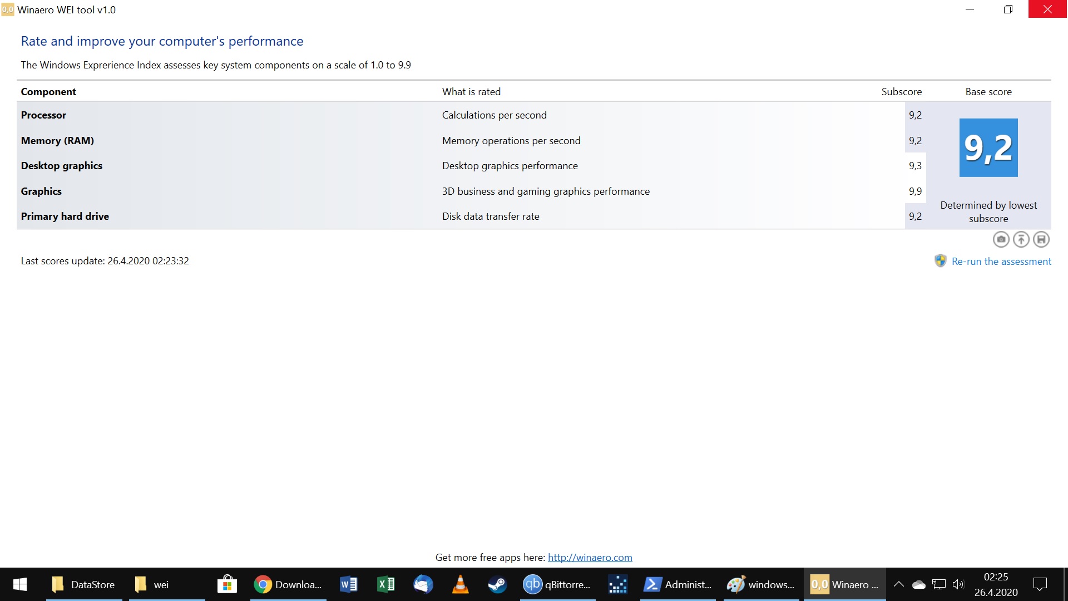Open the http://winaero.com link

(590, 557)
